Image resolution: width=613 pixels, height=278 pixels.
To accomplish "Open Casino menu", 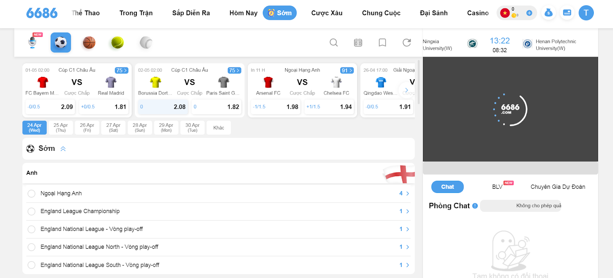I will [478, 13].
